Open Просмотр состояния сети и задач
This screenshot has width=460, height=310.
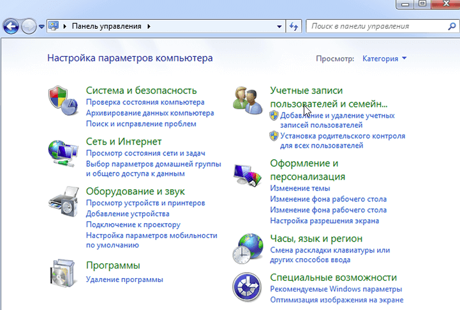[145, 153]
